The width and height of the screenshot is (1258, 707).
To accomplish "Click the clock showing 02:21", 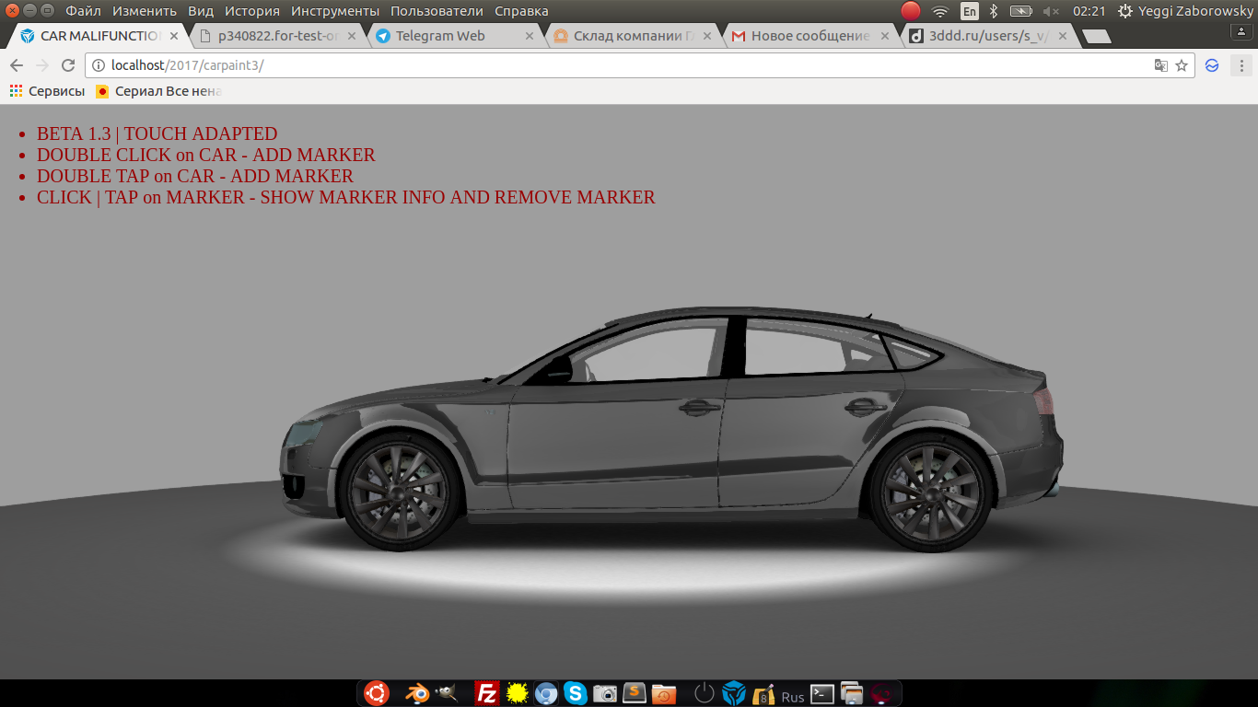I will 1089,11.
